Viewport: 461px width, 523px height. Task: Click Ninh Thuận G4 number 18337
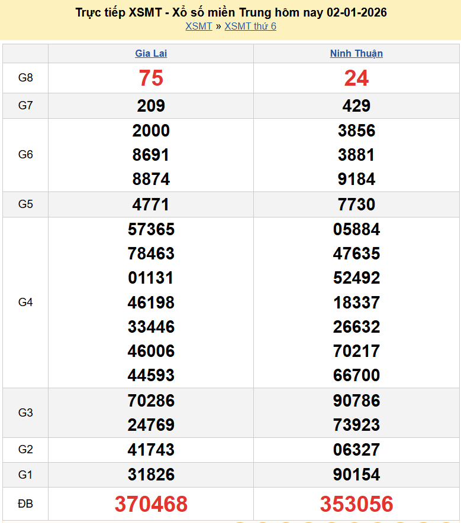click(356, 303)
